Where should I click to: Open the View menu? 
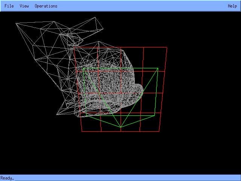coord(24,6)
